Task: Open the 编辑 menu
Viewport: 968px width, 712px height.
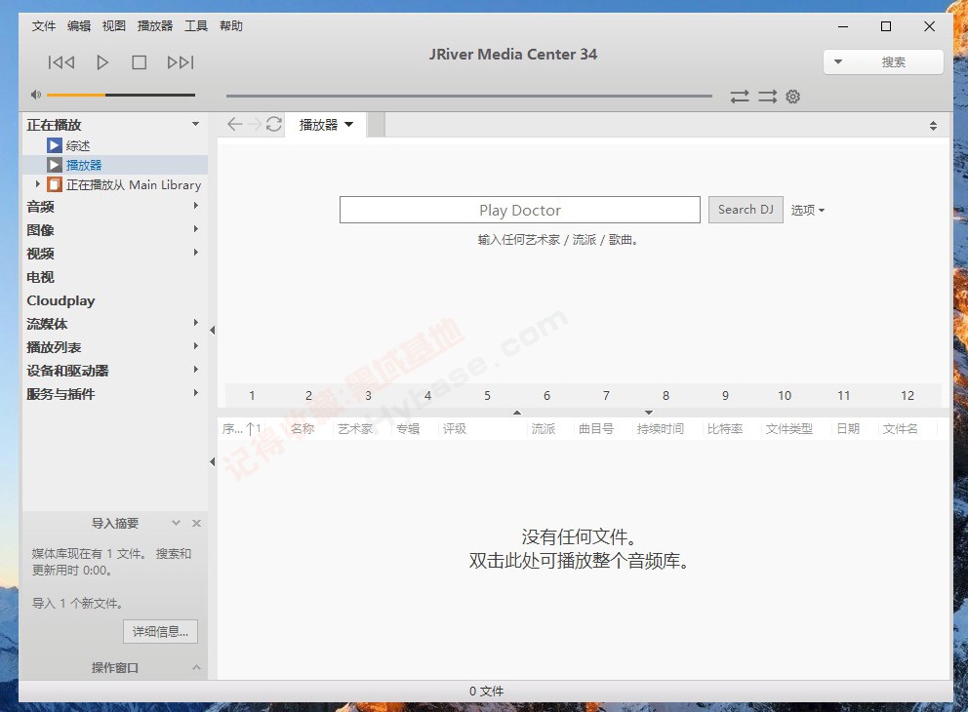Action: 79,26
